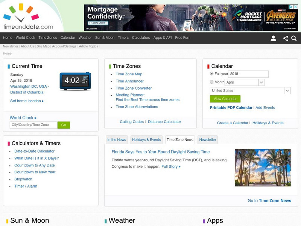Open the Time Zone Map link
Image resolution: width=301 pixels, height=226 pixels.
pyautogui.click(x=129, y=74)
